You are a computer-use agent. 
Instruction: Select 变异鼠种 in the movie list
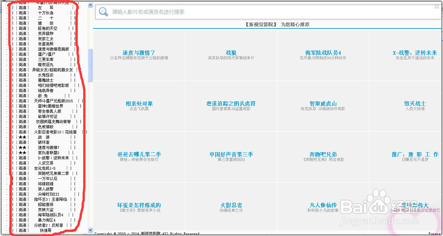pos(46,33)
